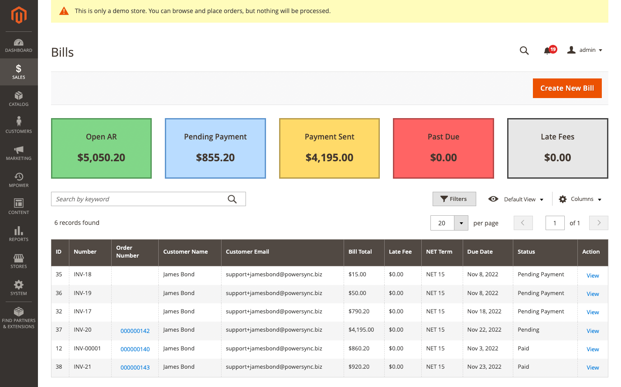
Task: Open the Filters button
Action: click(x=454, y=199)
